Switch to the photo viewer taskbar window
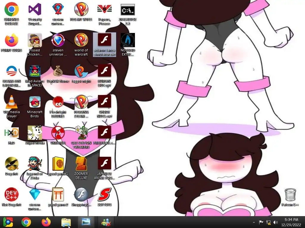This screenshot has height=228, width=305. click(x=86, y=222)
